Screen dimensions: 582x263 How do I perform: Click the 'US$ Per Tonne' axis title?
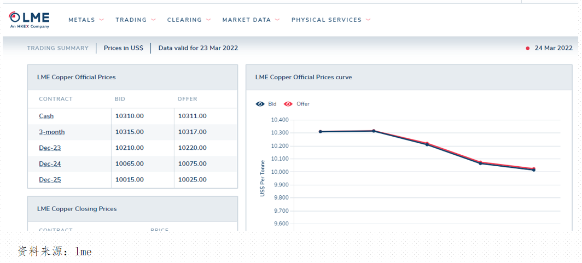[x=263, y=178]
